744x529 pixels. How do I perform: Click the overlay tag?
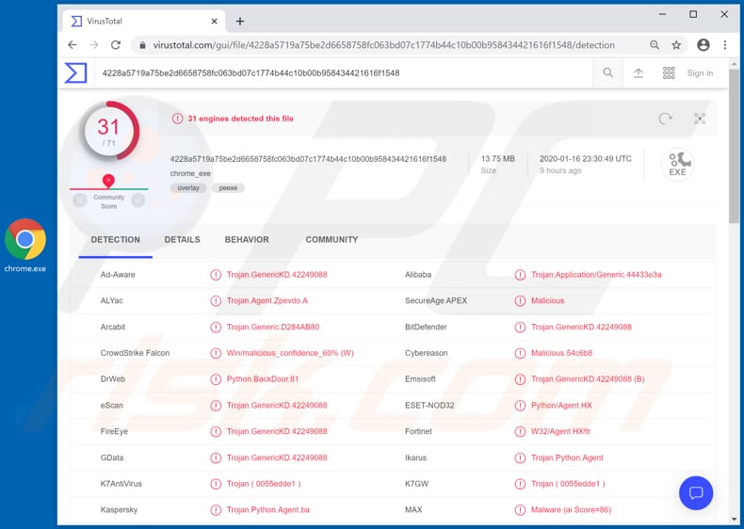(x=188, y=188)
